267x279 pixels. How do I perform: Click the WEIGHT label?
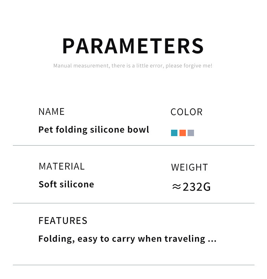pos(189,167)
